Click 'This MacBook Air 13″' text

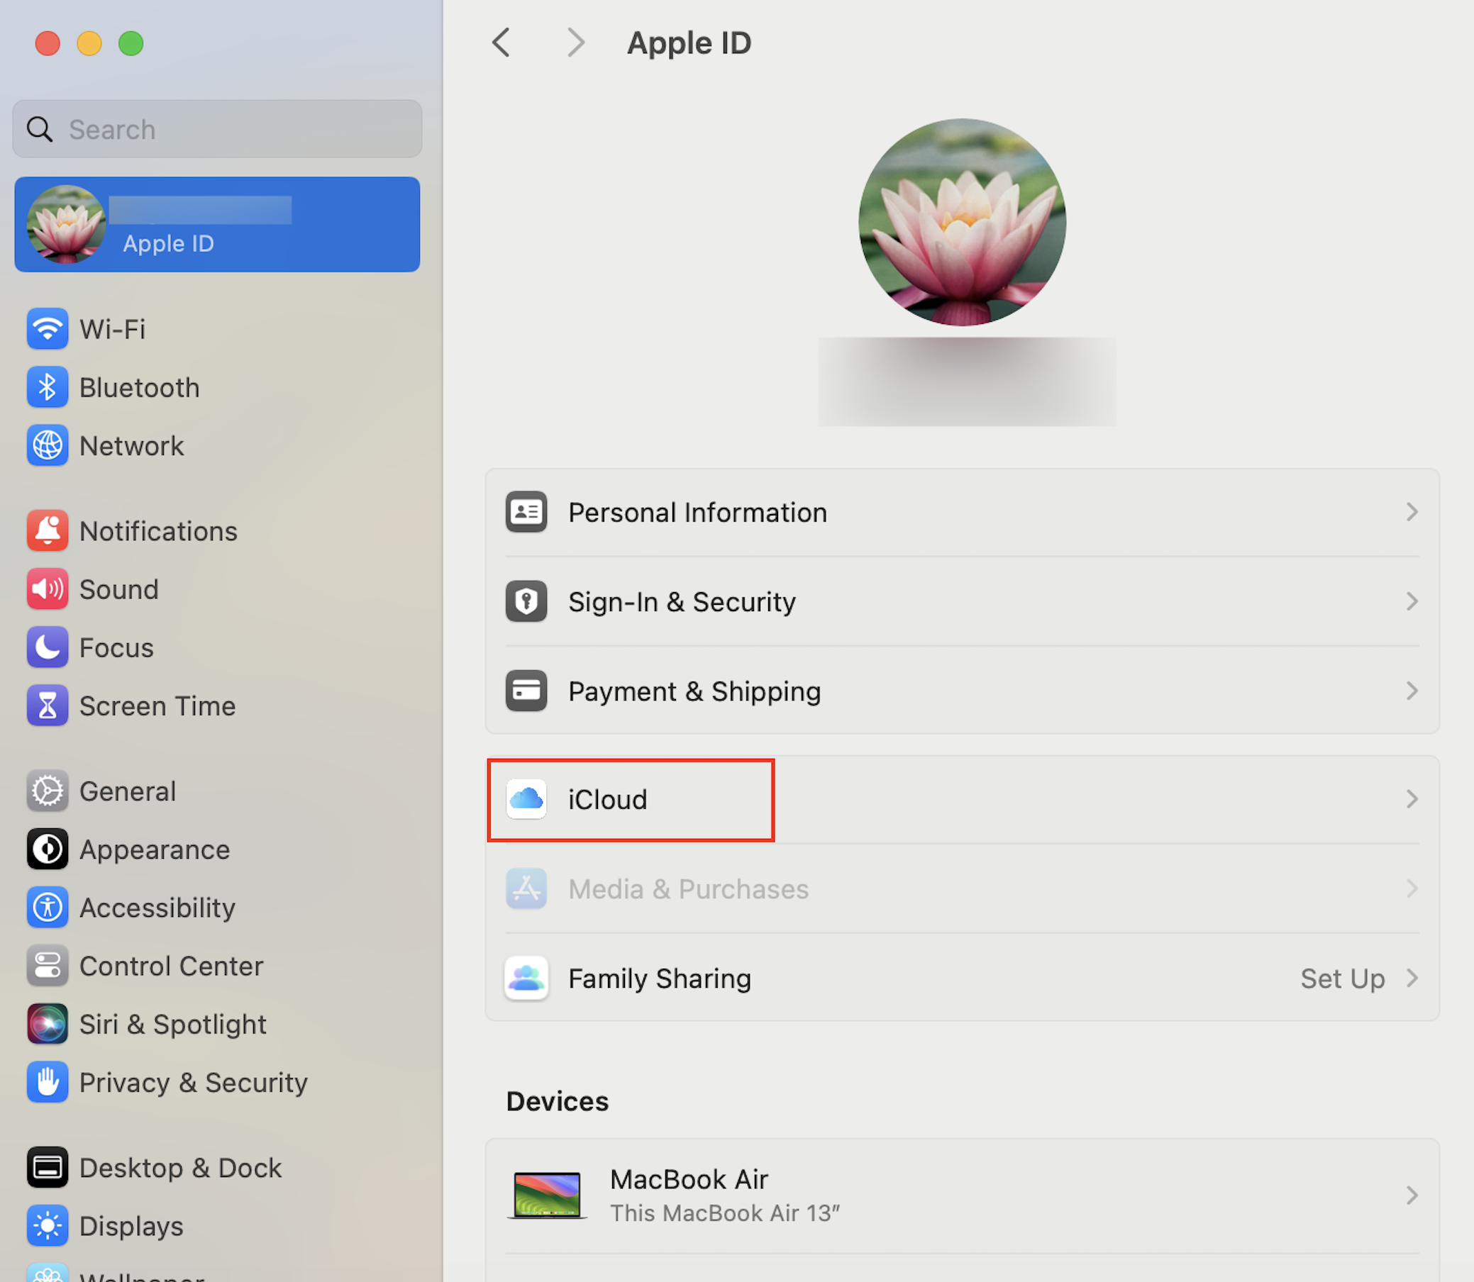click(x=725, y=1213)
